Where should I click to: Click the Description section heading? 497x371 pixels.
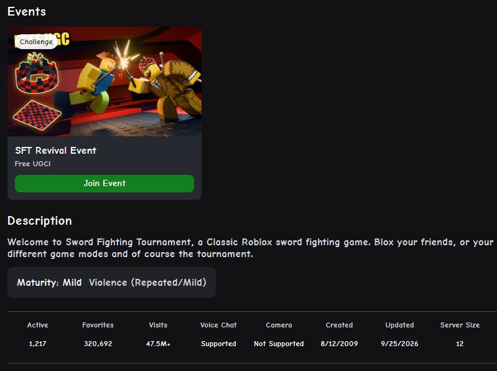[40, 221]
